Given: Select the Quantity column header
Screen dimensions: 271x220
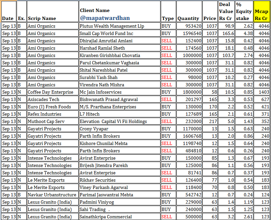Looking at the screenshot, I should click(189, 11).
